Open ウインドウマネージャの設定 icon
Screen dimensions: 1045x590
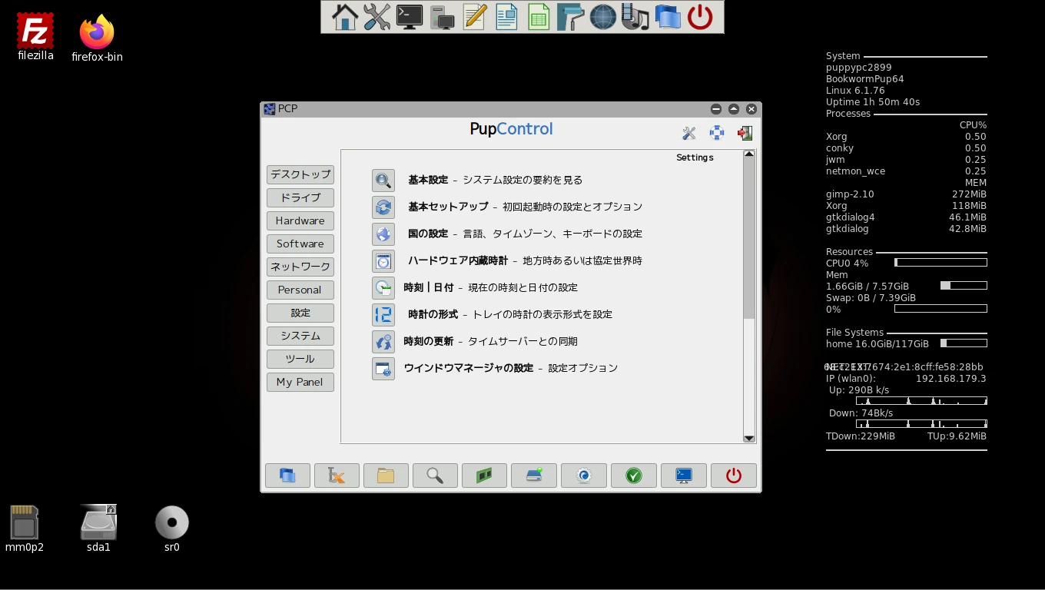coord(383,369)
